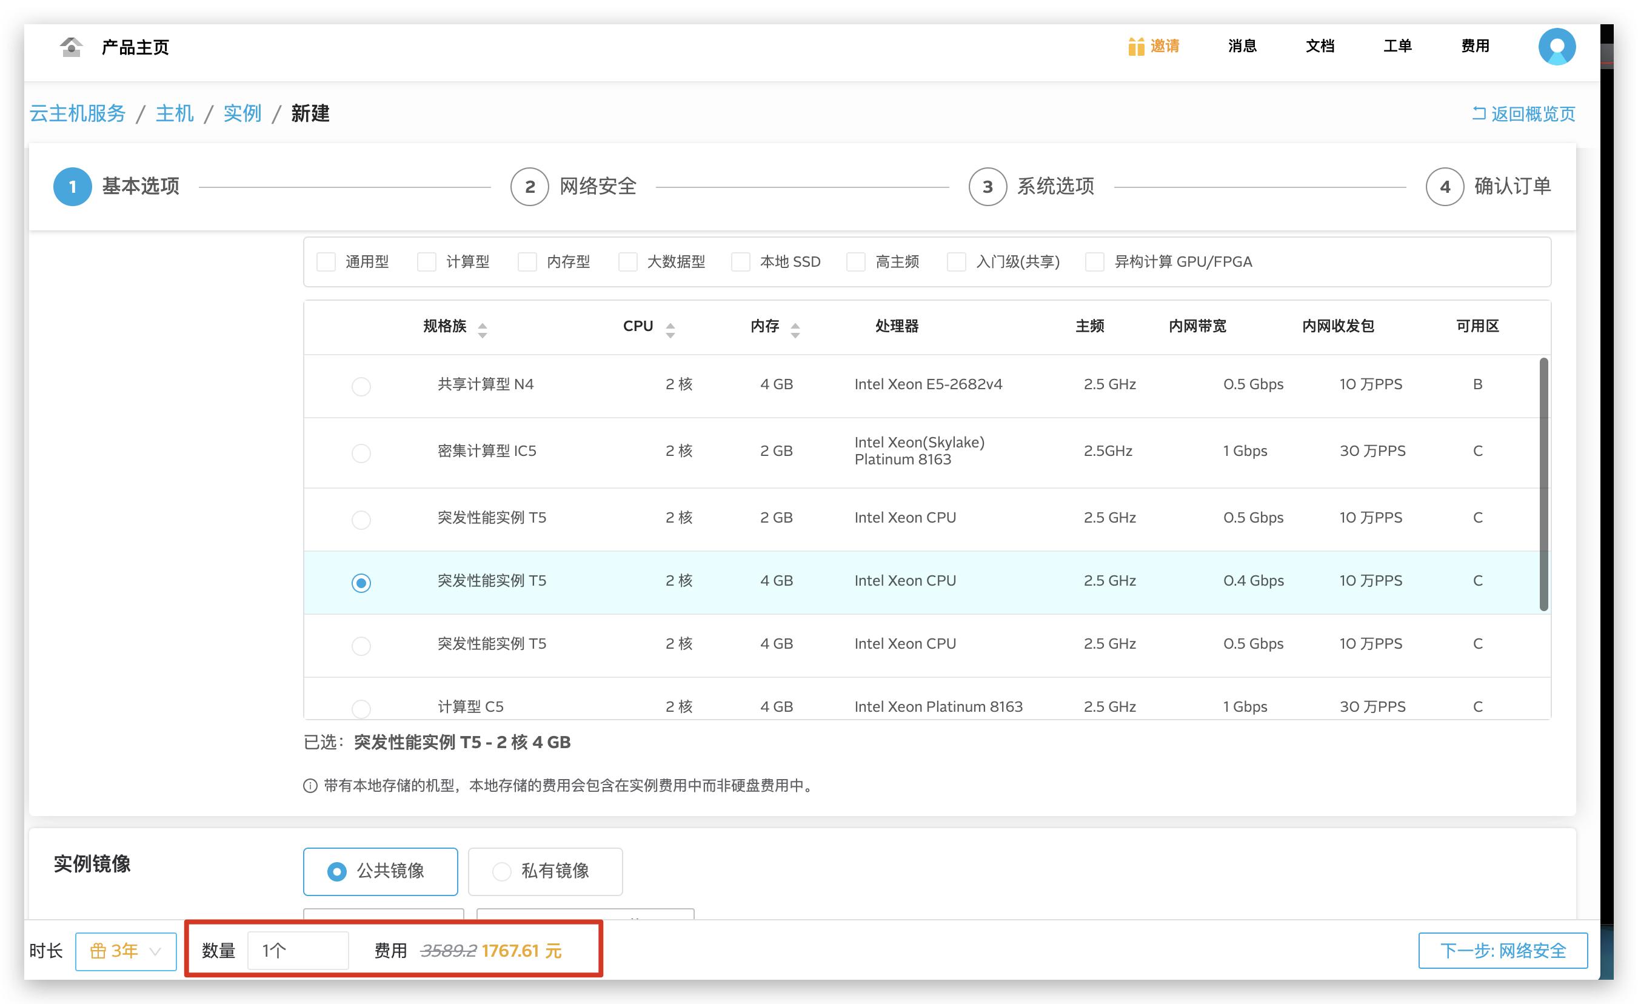The image size is (1638, 1004).
Task: Select the 共享计算型 N4 radio button
Action: click(361, 386)
